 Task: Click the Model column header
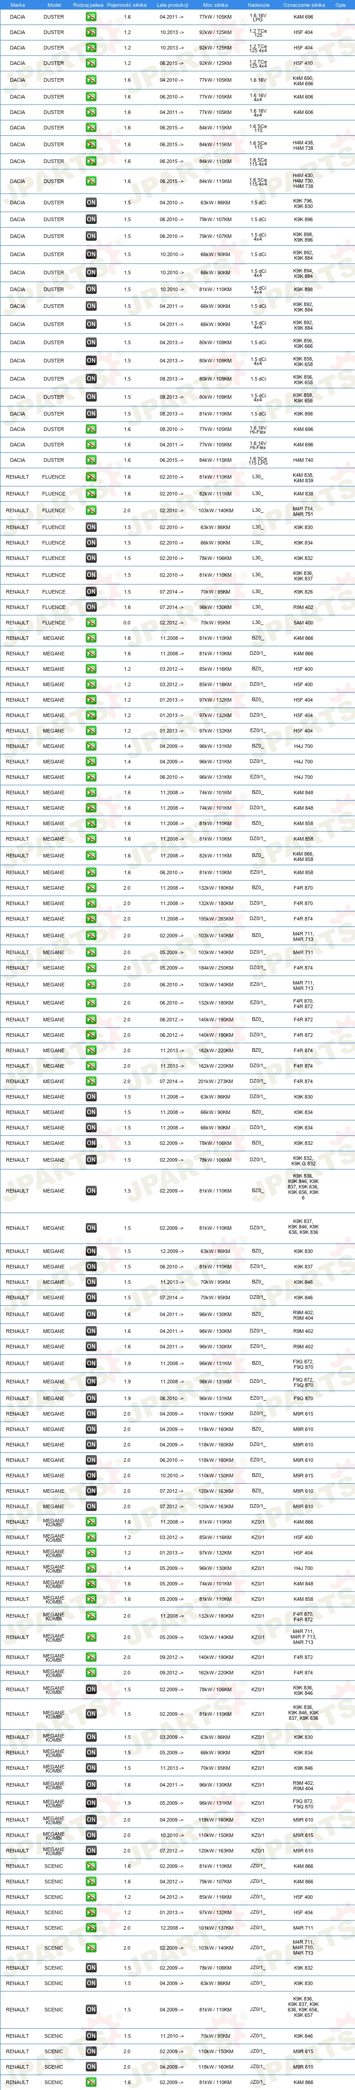click(x=54, y=5)
